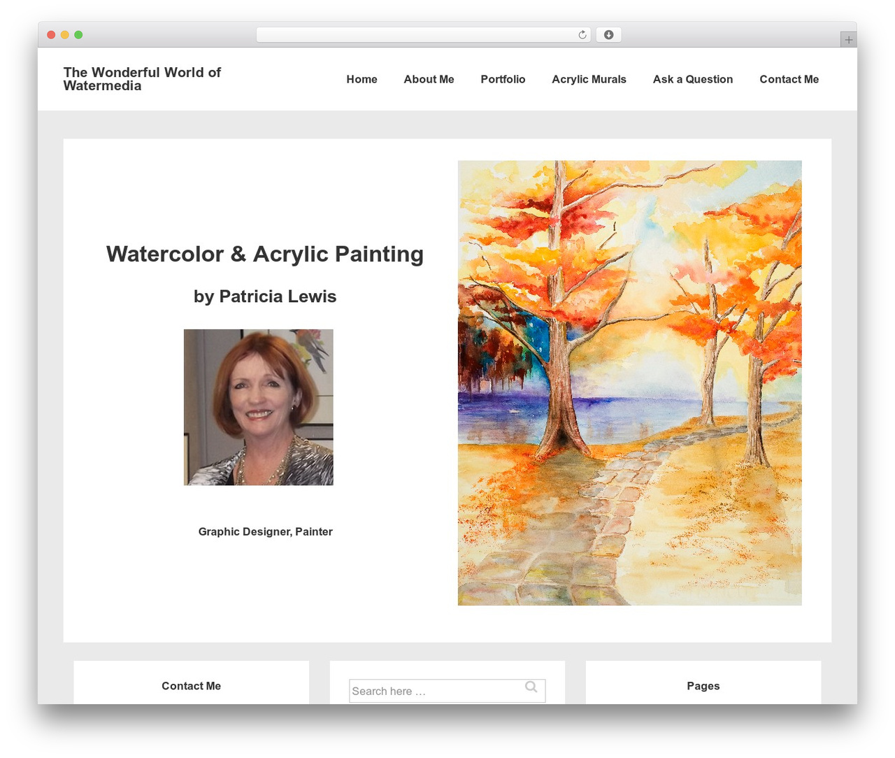Open the About Me page
The height and width of the screenshot is (758, 895).
pyautogui.click(x=429, y=79)
